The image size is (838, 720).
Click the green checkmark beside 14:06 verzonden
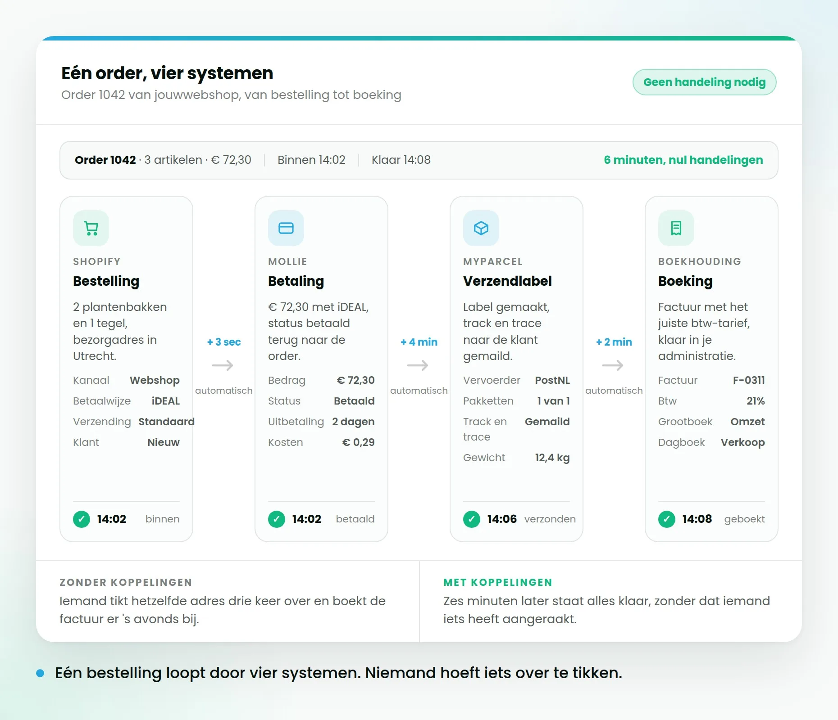[472, 519]
